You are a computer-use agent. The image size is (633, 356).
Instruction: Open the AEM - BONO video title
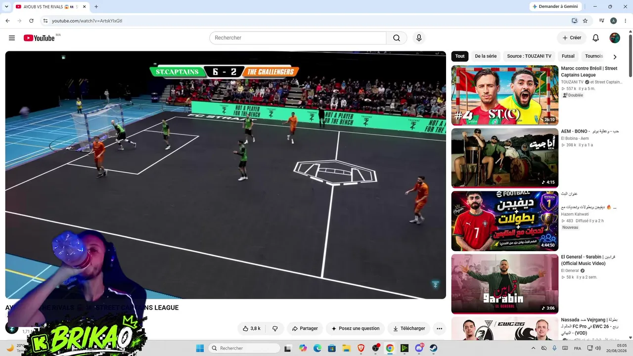(589, 132)
